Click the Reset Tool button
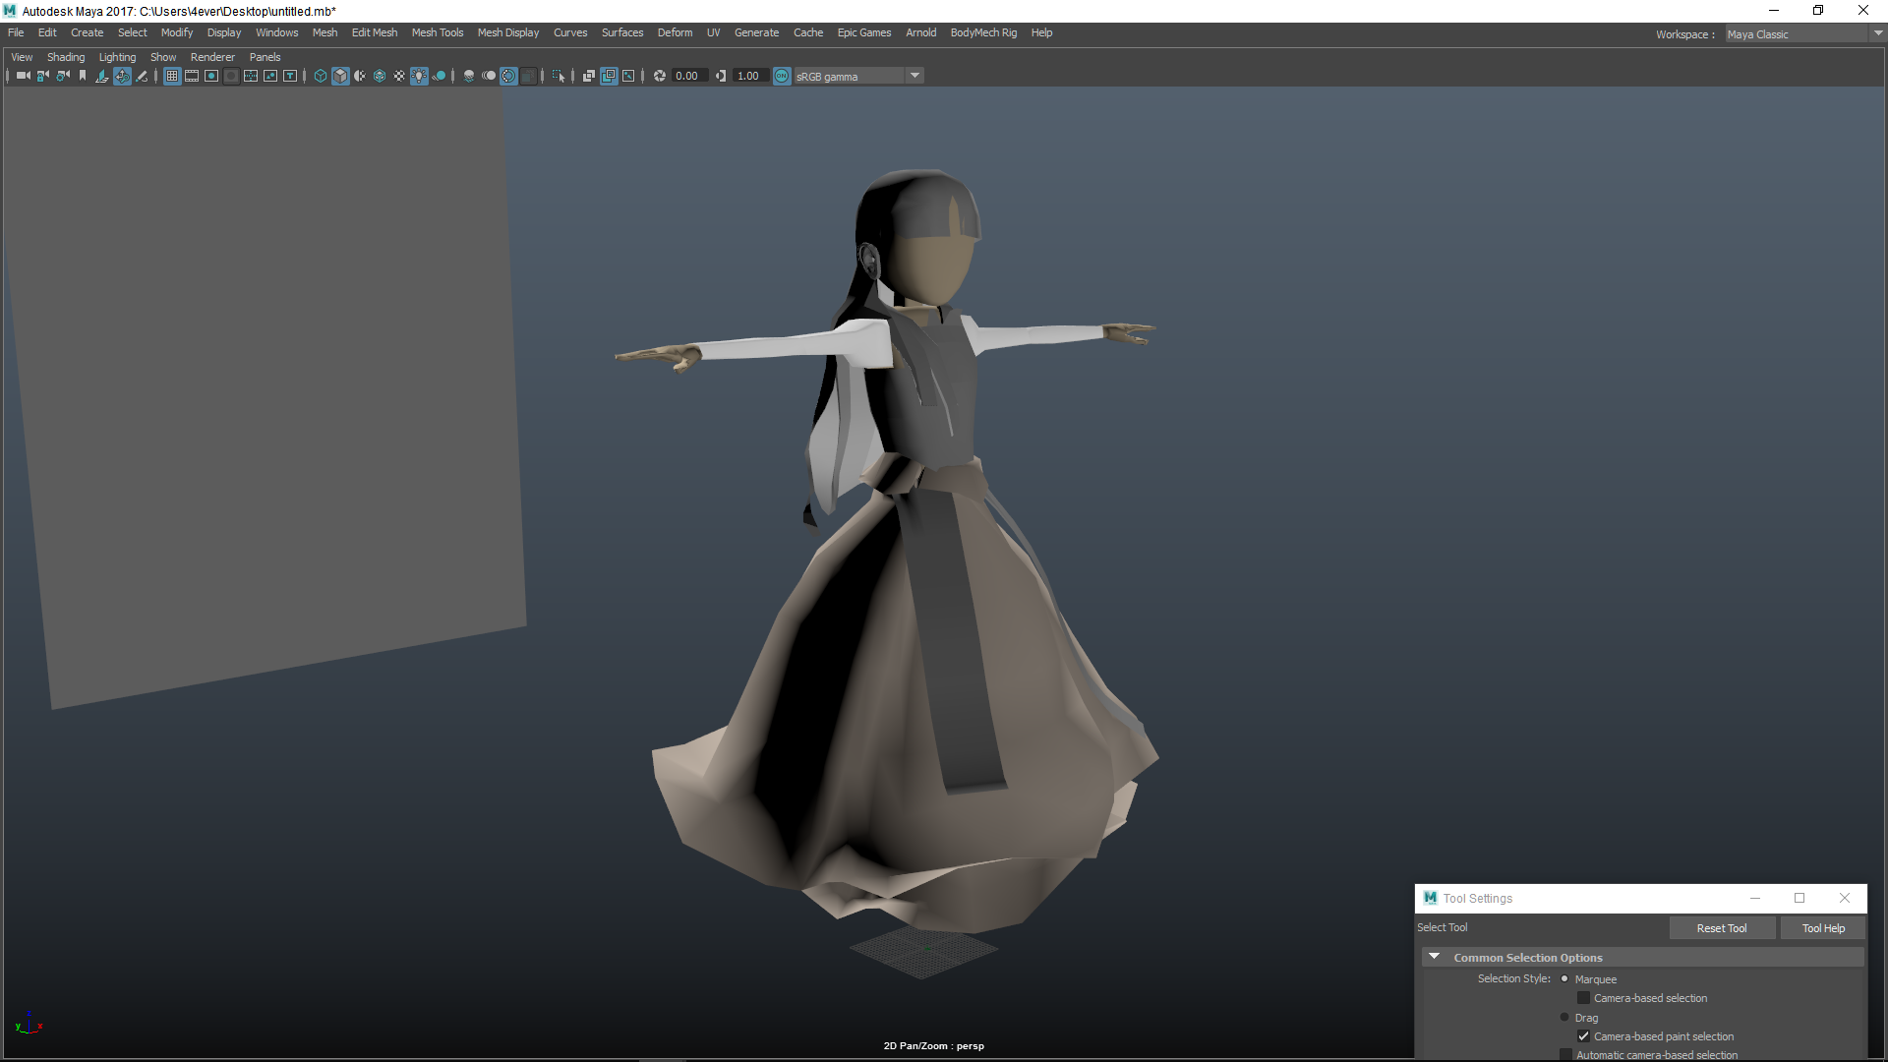 [x=1721, y=928]
